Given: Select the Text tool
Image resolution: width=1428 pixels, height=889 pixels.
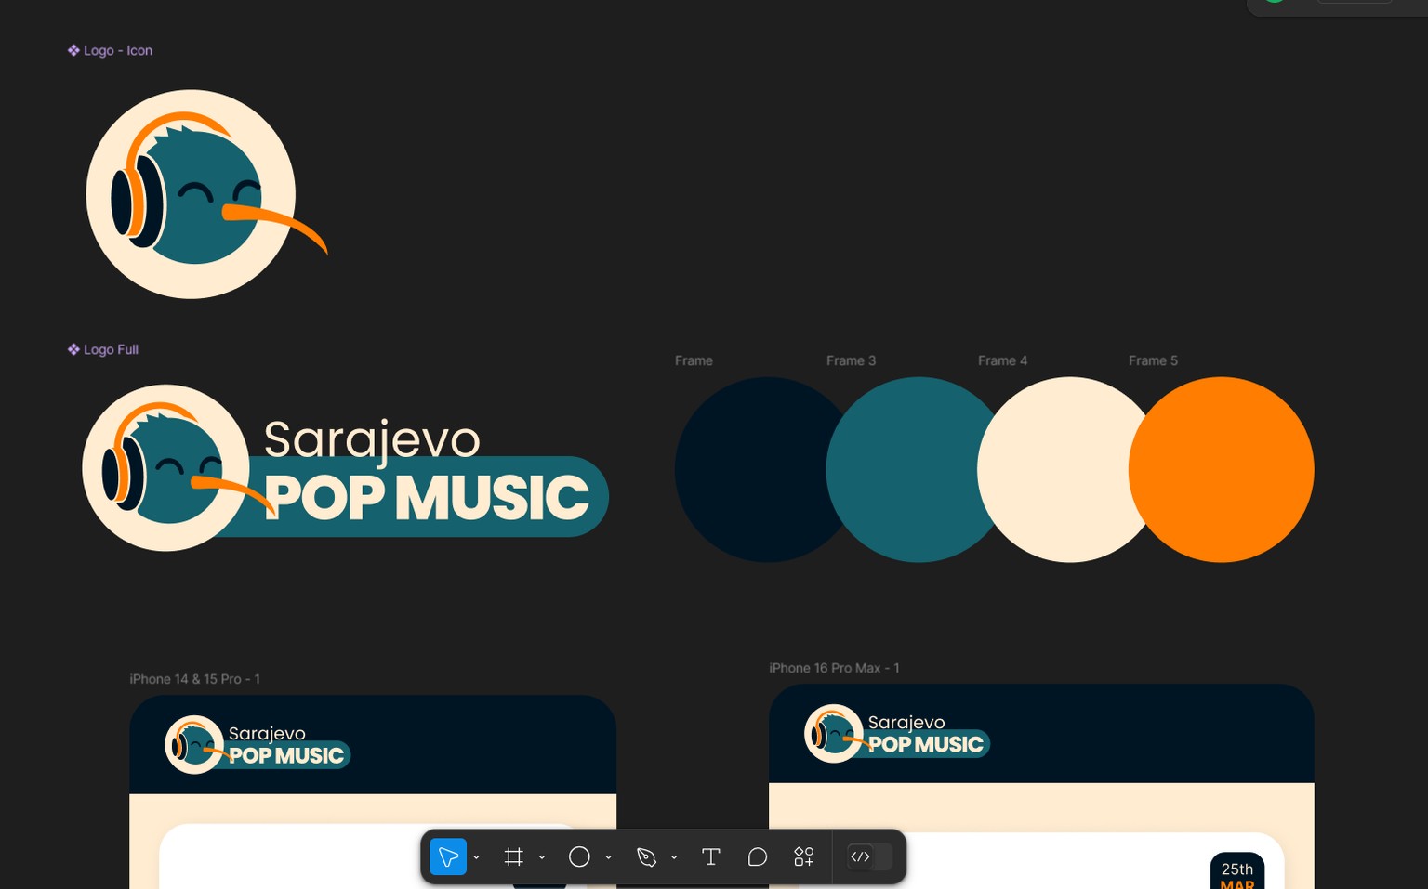Looking at the screenshot, I should (711, 856).
